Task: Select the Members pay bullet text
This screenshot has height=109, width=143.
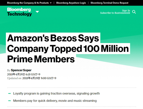Action: 55,101
